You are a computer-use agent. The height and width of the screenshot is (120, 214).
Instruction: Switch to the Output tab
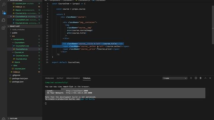pyautogui.click(x=60, y=78)
